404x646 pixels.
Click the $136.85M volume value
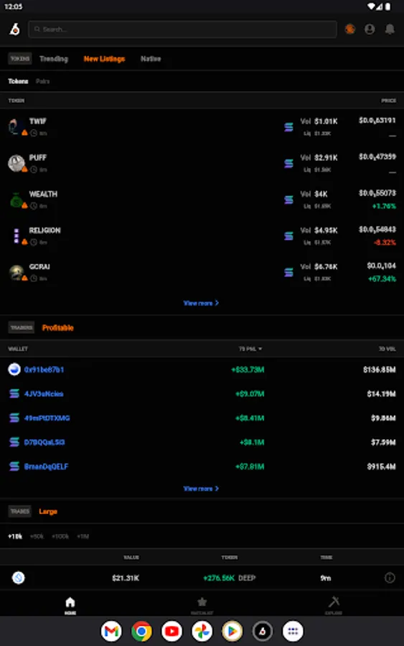tap(380, 370)
